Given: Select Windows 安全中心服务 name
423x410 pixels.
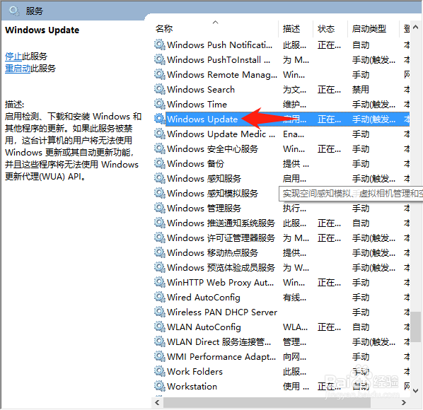Looking at the screenshot, I should click(213, 148).
